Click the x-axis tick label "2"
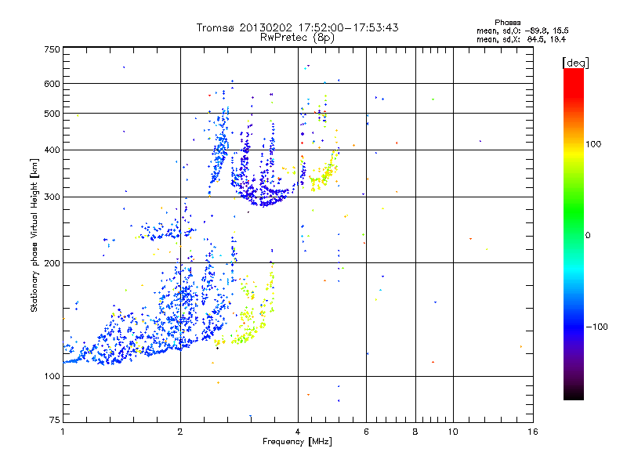627x470 pixels. coord(180,432)
